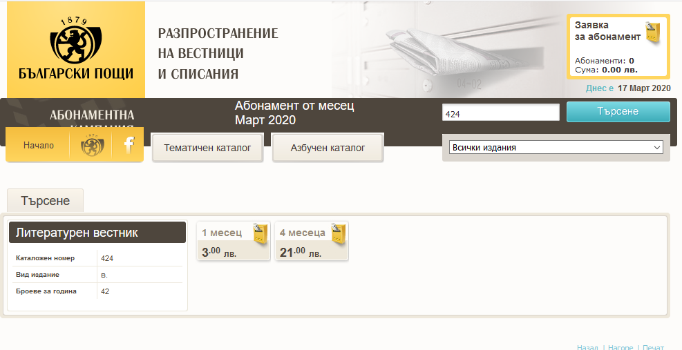Add 4 месеца subscription via mailbox icon
682x350 pixels.
tap(339, 234)
